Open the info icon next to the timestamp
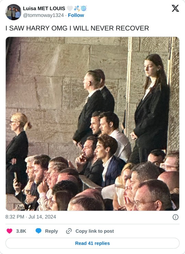185x254 pixels. 175,217
